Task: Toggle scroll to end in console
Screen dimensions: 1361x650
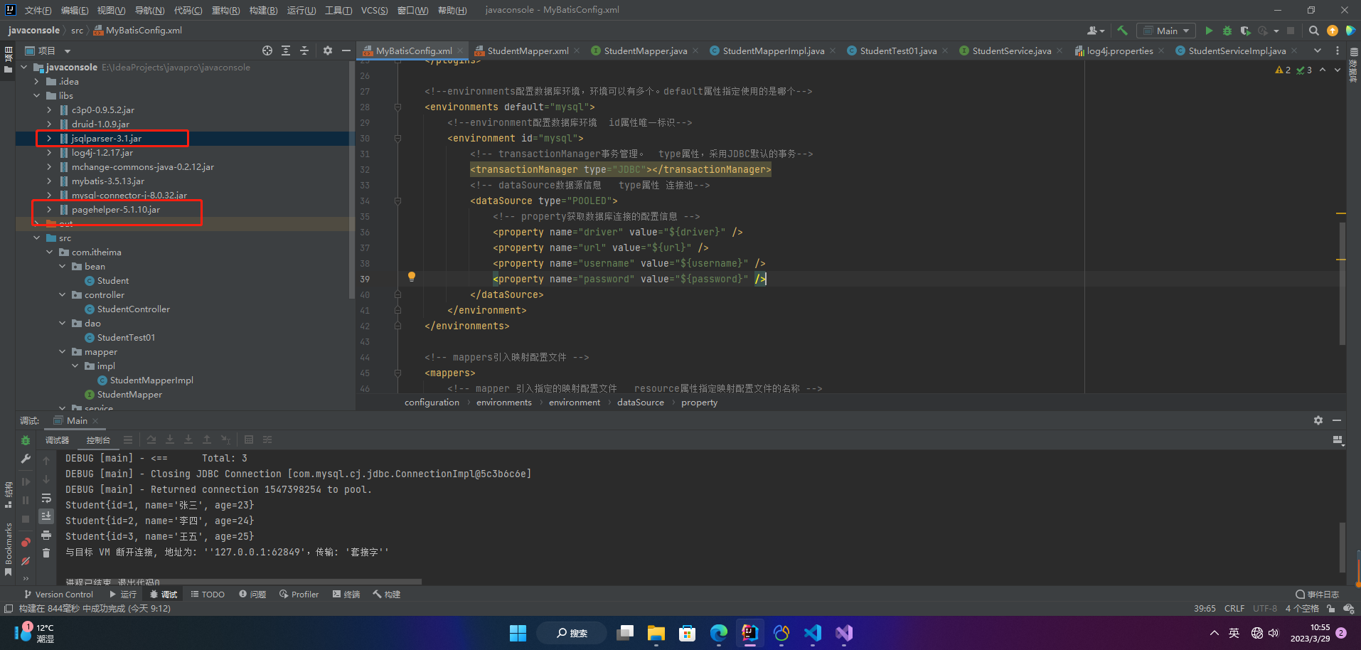Action: (x=46, y=516)
